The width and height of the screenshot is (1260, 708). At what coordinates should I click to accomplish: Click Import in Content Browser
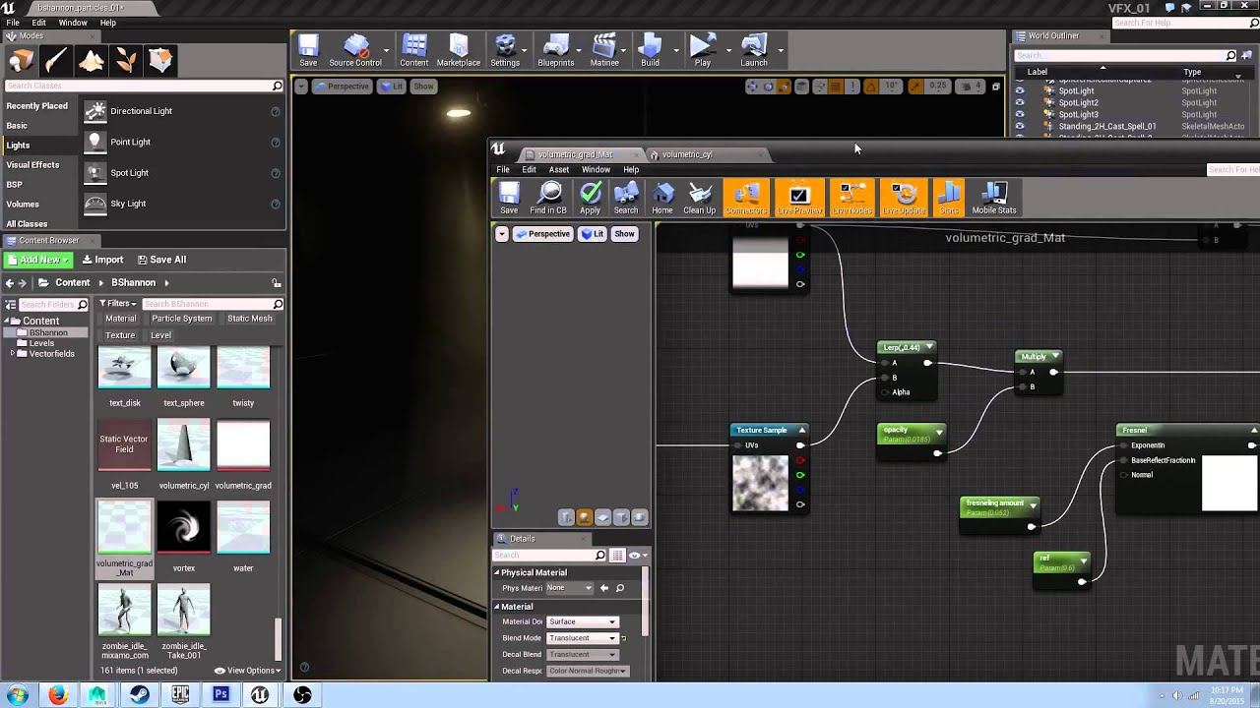(x=102, y=260)
